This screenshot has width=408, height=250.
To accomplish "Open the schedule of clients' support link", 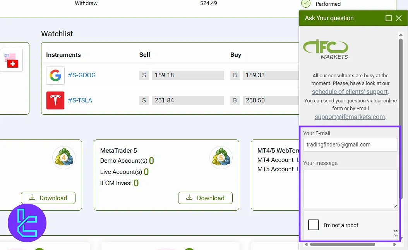I will tap(350, 92).
